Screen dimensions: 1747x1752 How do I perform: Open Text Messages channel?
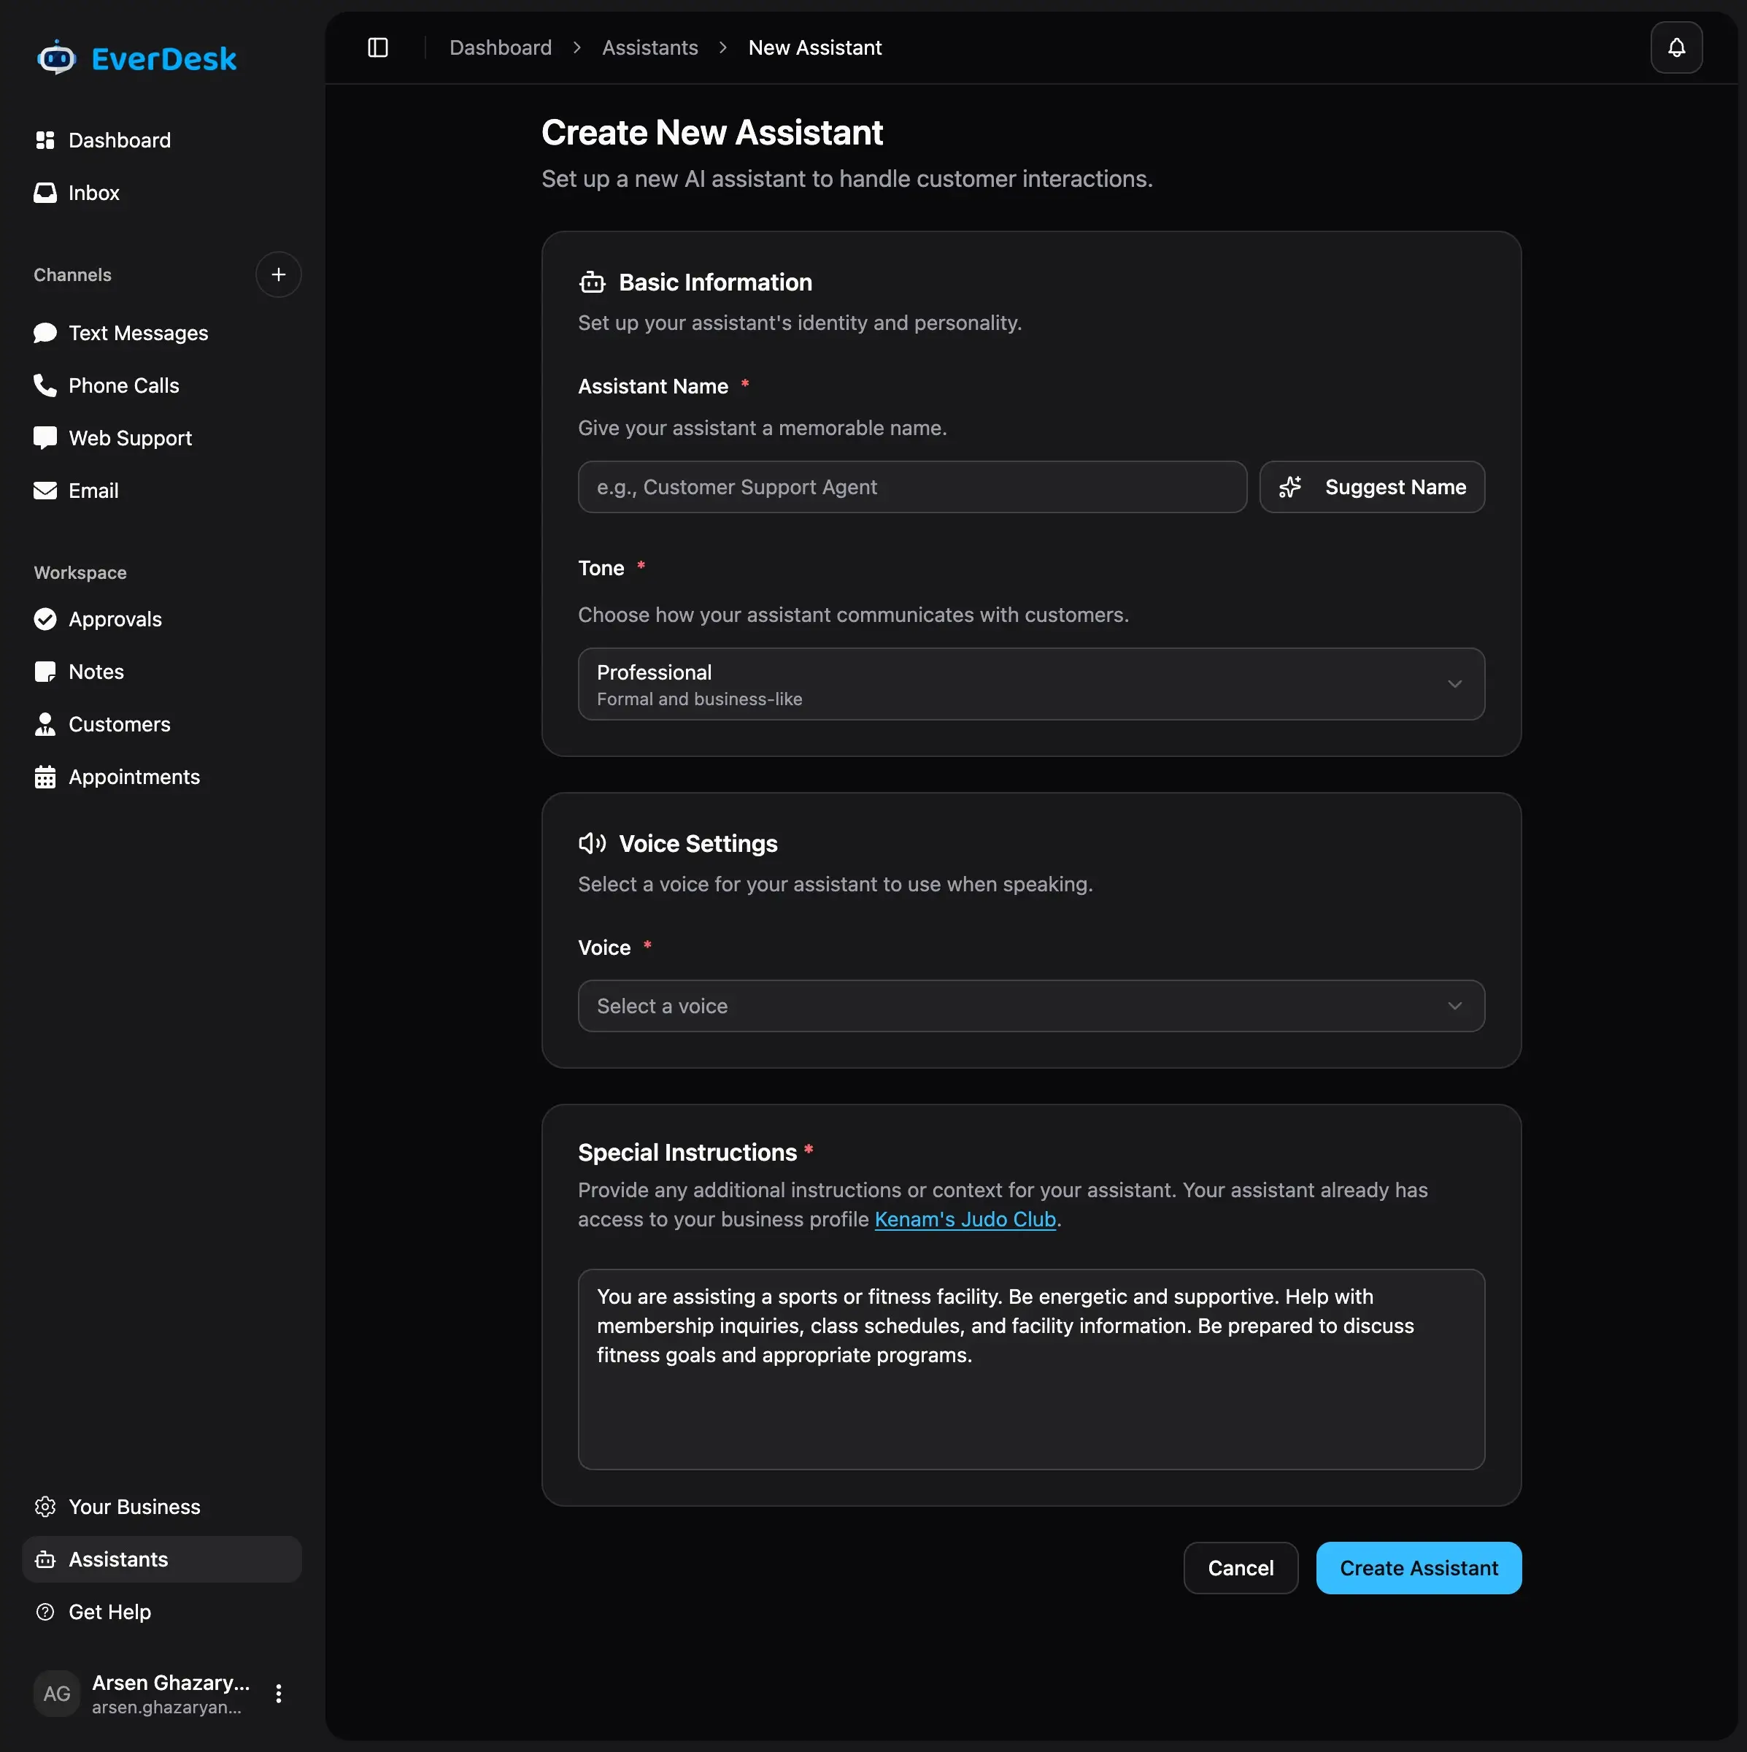[138, 333]
